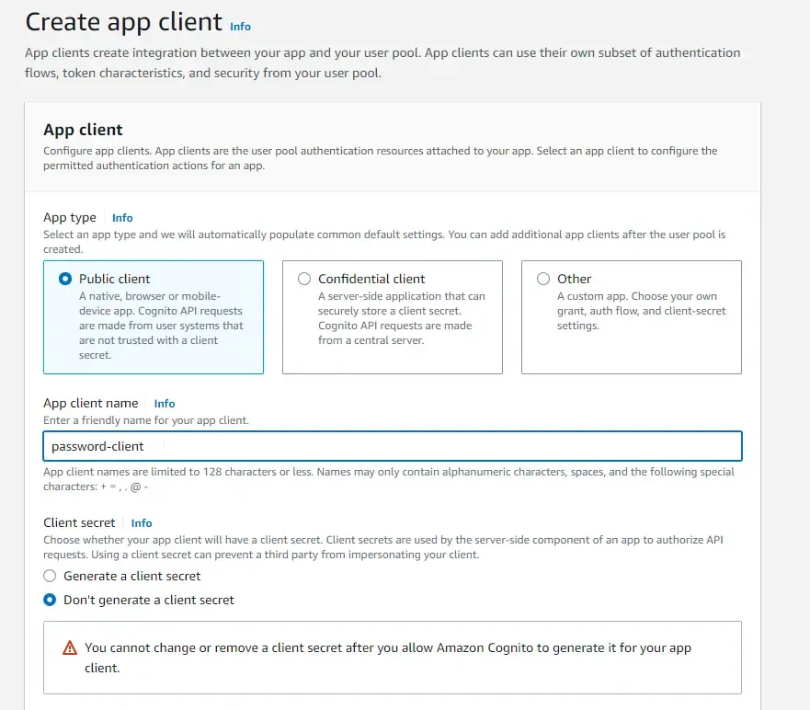Open the Info link next to App type
The width and height of the screenshot is (810, 710).
122,218
